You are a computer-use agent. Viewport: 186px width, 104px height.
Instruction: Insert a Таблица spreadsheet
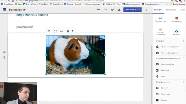(162, 100)
